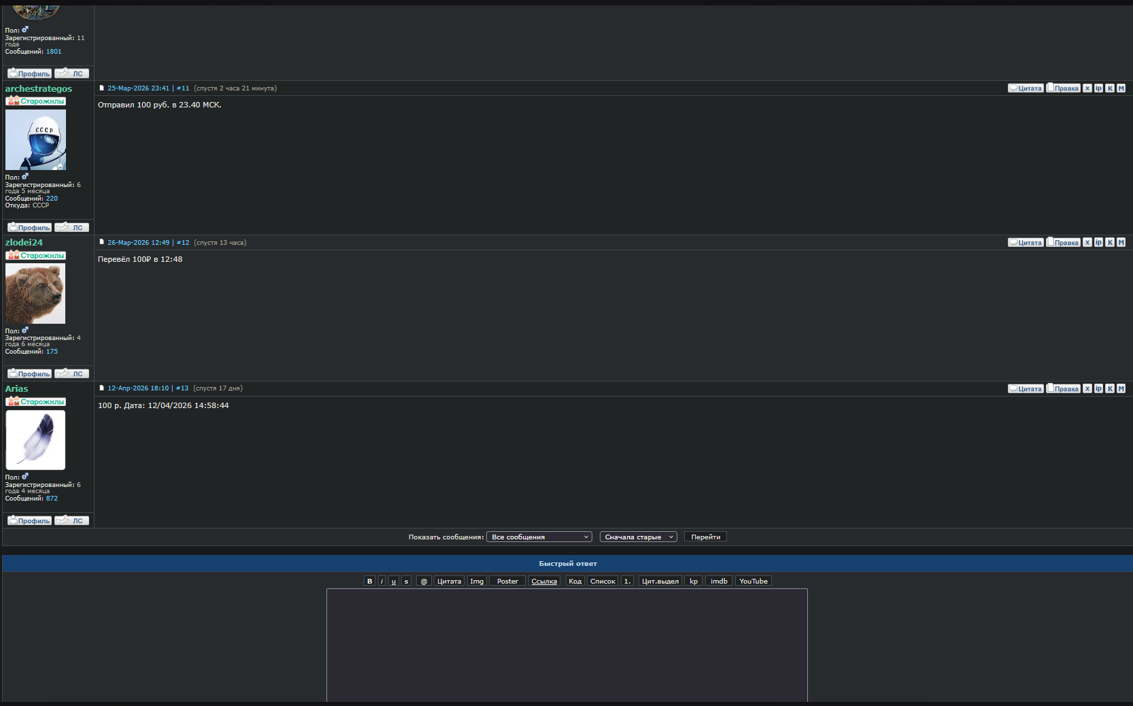
Task: Open archestrategos profile via Профиль button
Action: coord(29,227)
